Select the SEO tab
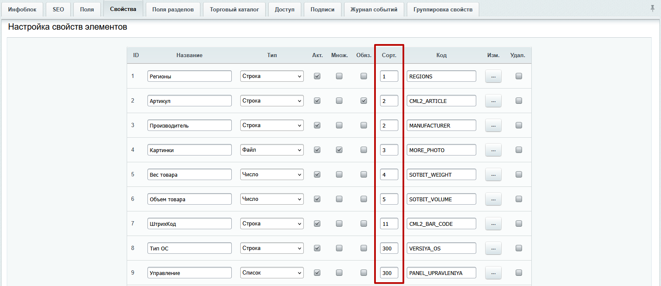Image resolution: width=661 pixels, height=286 pixels. pos(58,9)
